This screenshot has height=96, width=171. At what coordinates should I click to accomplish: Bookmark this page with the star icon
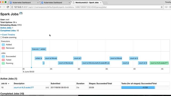pos(162,7)
